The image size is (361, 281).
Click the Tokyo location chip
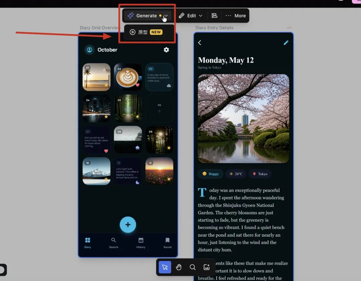point(260,174)
